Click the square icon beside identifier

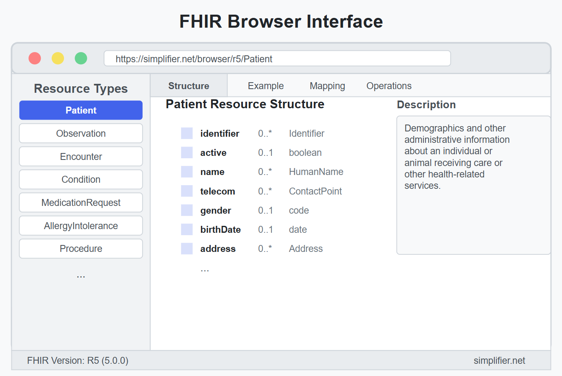tap(187, 133)
